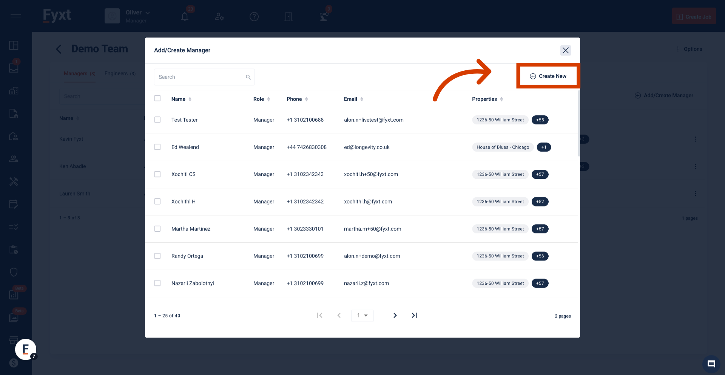Switch to the Managers tab
The image size is (725, 375).
coord(79,74)
